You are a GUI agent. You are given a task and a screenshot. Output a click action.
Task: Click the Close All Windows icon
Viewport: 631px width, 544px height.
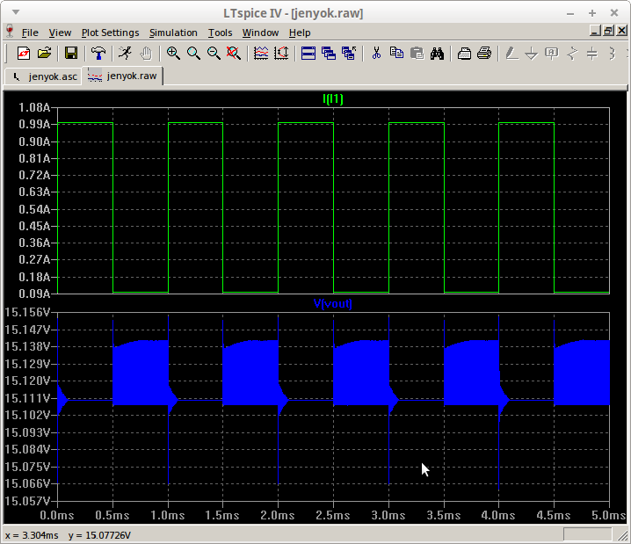349,53
